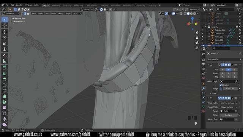Toggle Mirror Axis X button
243x137 pixels.
coord(222,70)
